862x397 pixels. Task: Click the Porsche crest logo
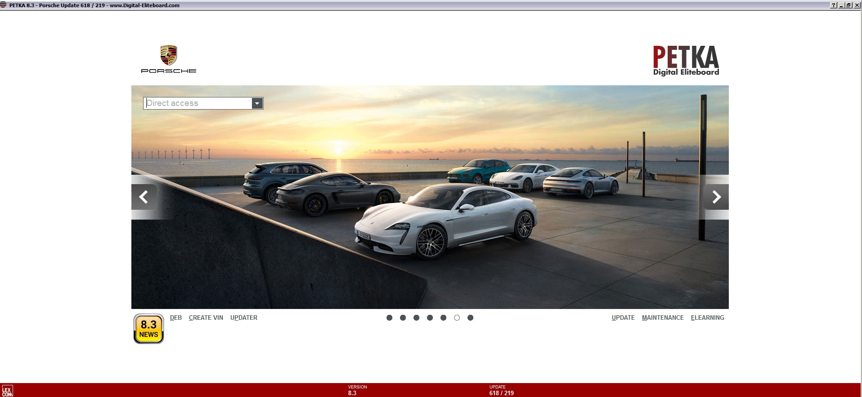click(x=169, y=55)
